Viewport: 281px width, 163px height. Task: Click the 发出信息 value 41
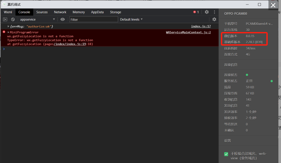[x=248, y=106]
